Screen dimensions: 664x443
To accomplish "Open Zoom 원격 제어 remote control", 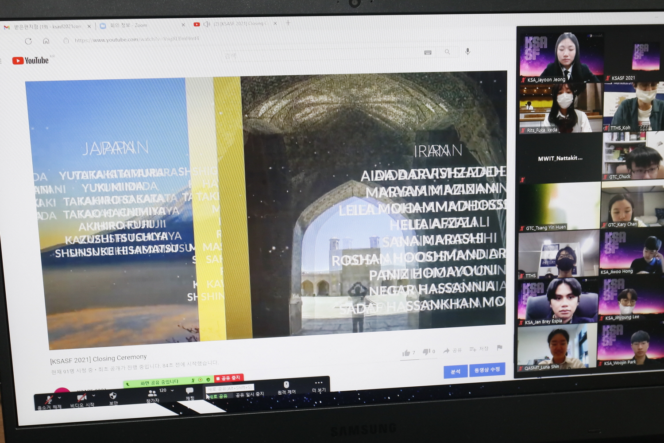I will (286, 388).
